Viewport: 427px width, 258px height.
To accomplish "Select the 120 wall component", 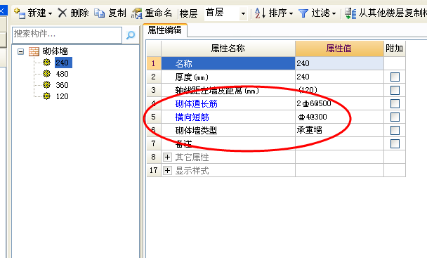I will (x=62, y=96).
